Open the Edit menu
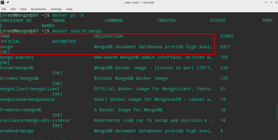Viewport: 278px width, 140px height. click(13, 9)
